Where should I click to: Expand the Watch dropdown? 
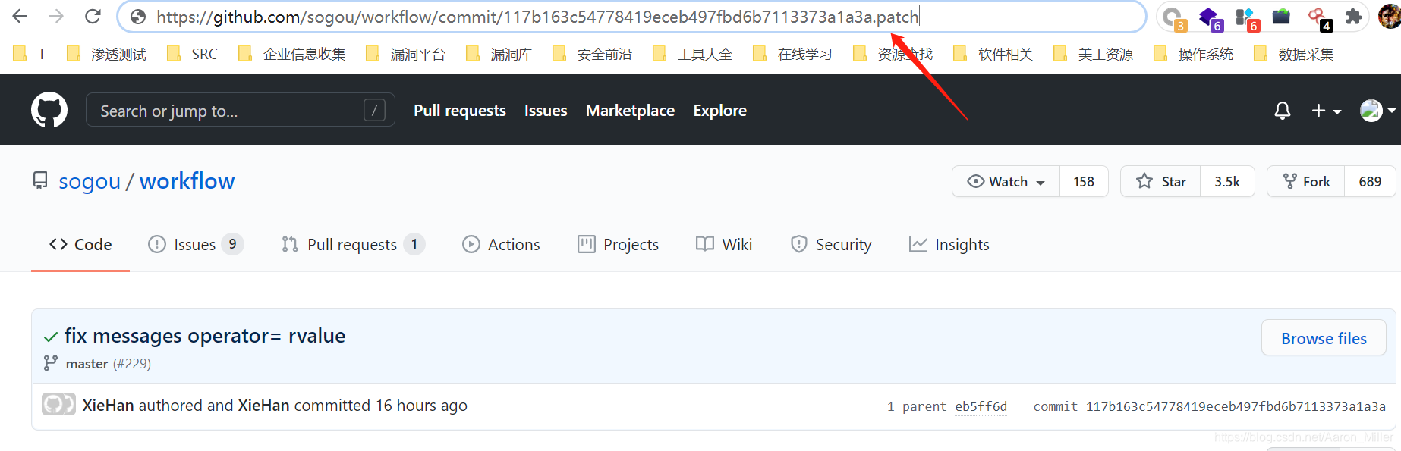coord(1006,181)
